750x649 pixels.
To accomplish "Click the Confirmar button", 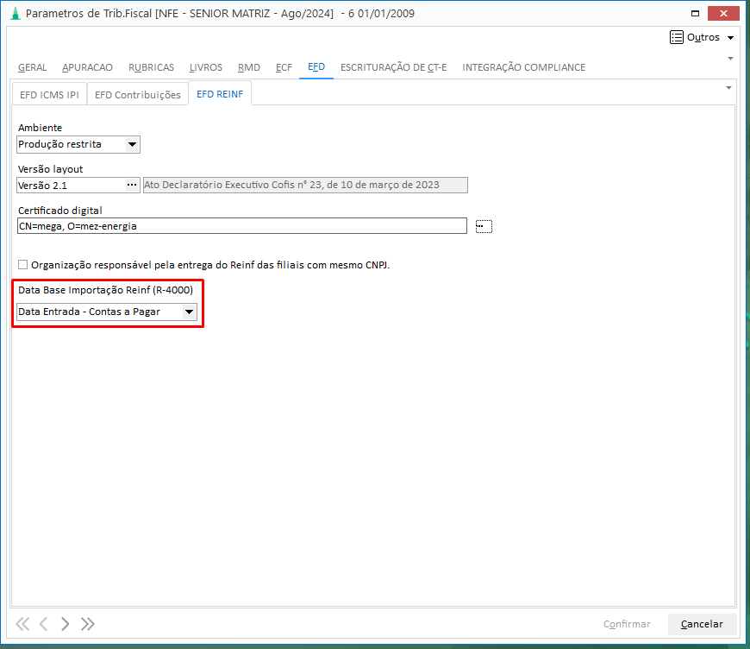I will 627,624.
